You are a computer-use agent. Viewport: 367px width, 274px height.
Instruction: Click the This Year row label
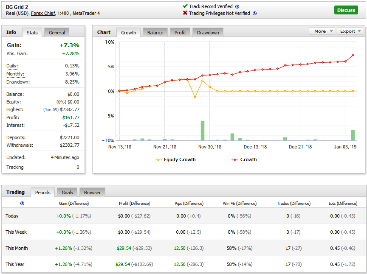(x=15, y=264)
